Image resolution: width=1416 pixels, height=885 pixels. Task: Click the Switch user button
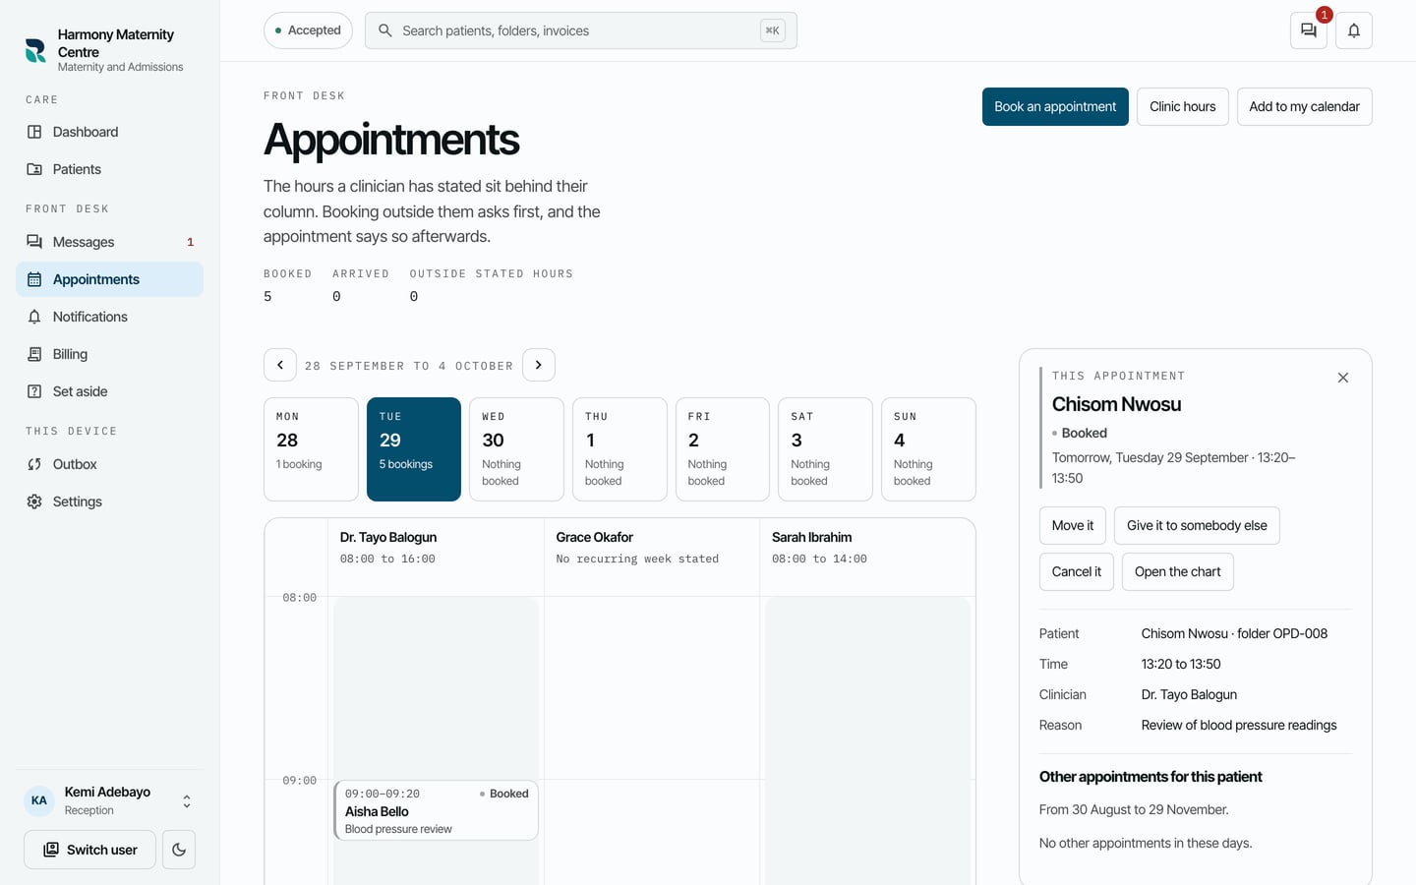[x=89, y=850]
